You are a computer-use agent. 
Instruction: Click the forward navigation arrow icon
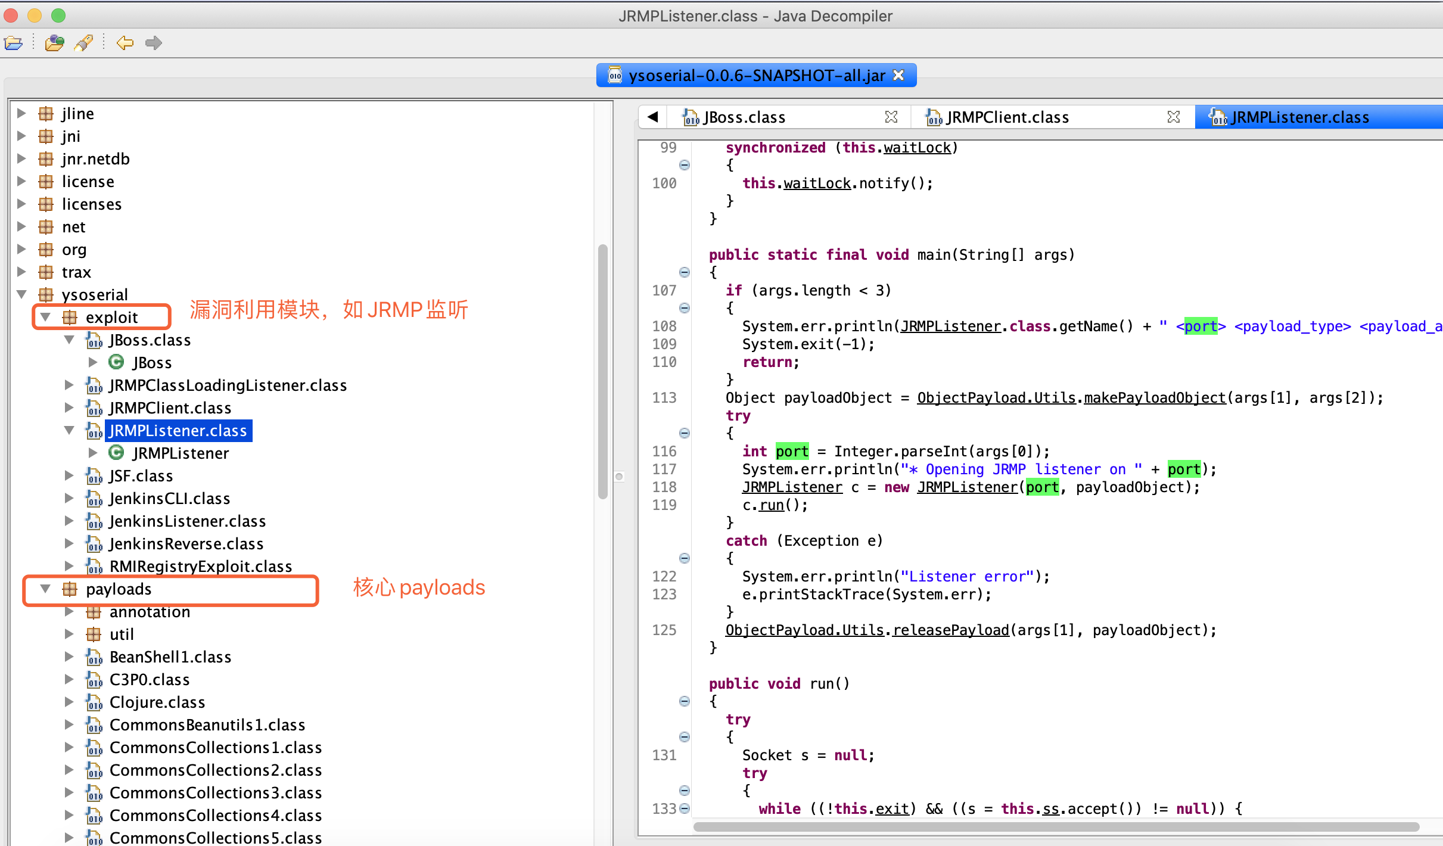pos(154,42)
